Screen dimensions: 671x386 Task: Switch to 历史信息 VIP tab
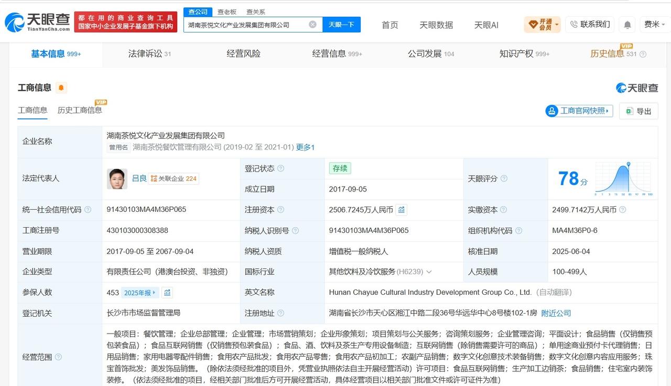[x=613, y=53]
